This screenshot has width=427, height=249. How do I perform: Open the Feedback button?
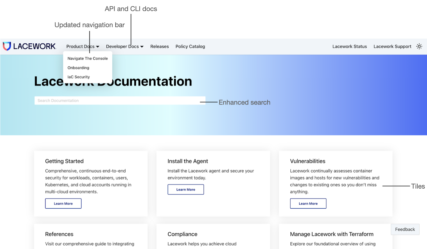coord(405,229)
